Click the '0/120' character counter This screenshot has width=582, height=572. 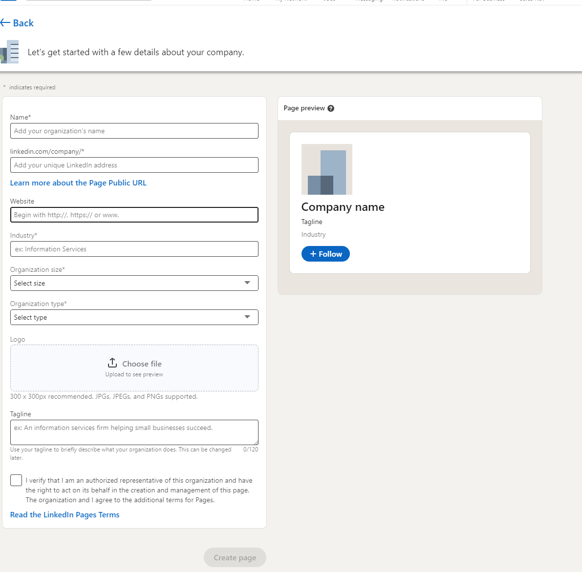251,449
